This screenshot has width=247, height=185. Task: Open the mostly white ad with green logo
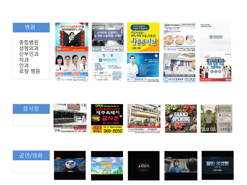215,37
